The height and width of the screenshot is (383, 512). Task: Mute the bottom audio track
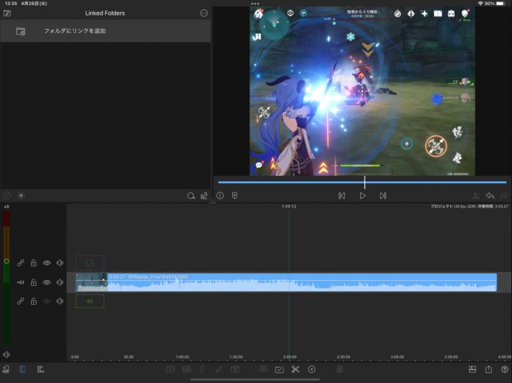click(60, 301)
